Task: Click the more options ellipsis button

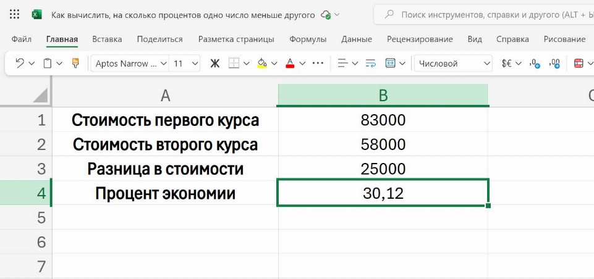Action: tap(318, 63)
